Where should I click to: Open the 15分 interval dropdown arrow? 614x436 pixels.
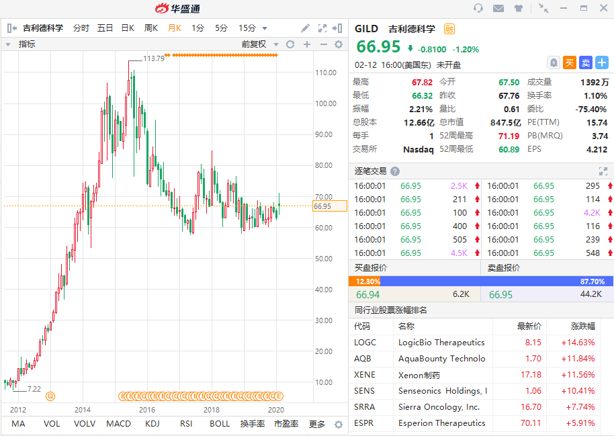(x=265, y=29)
